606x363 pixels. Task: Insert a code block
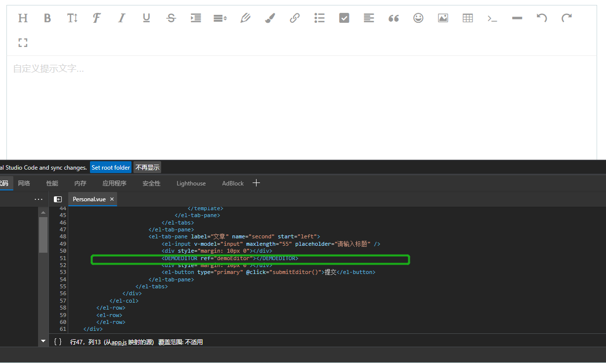pyautogui.click(x=492, y=18)
